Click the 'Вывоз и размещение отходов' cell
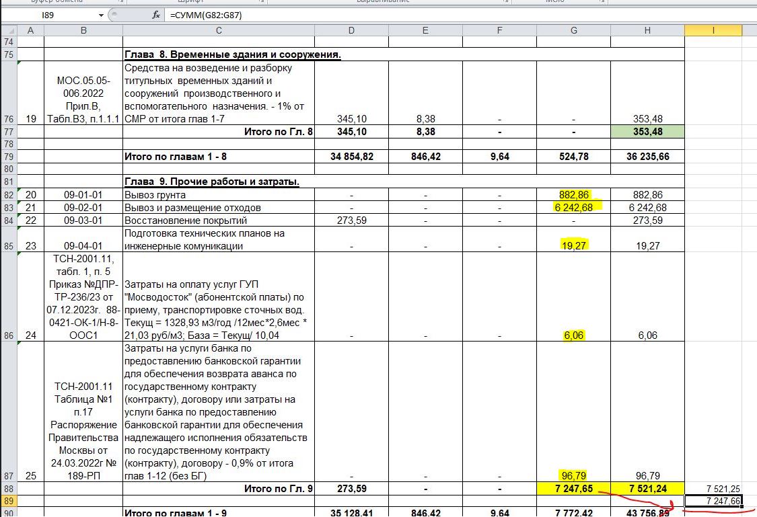Image resolution: width=757 pixels, height=517 pixels. point(219,208)
